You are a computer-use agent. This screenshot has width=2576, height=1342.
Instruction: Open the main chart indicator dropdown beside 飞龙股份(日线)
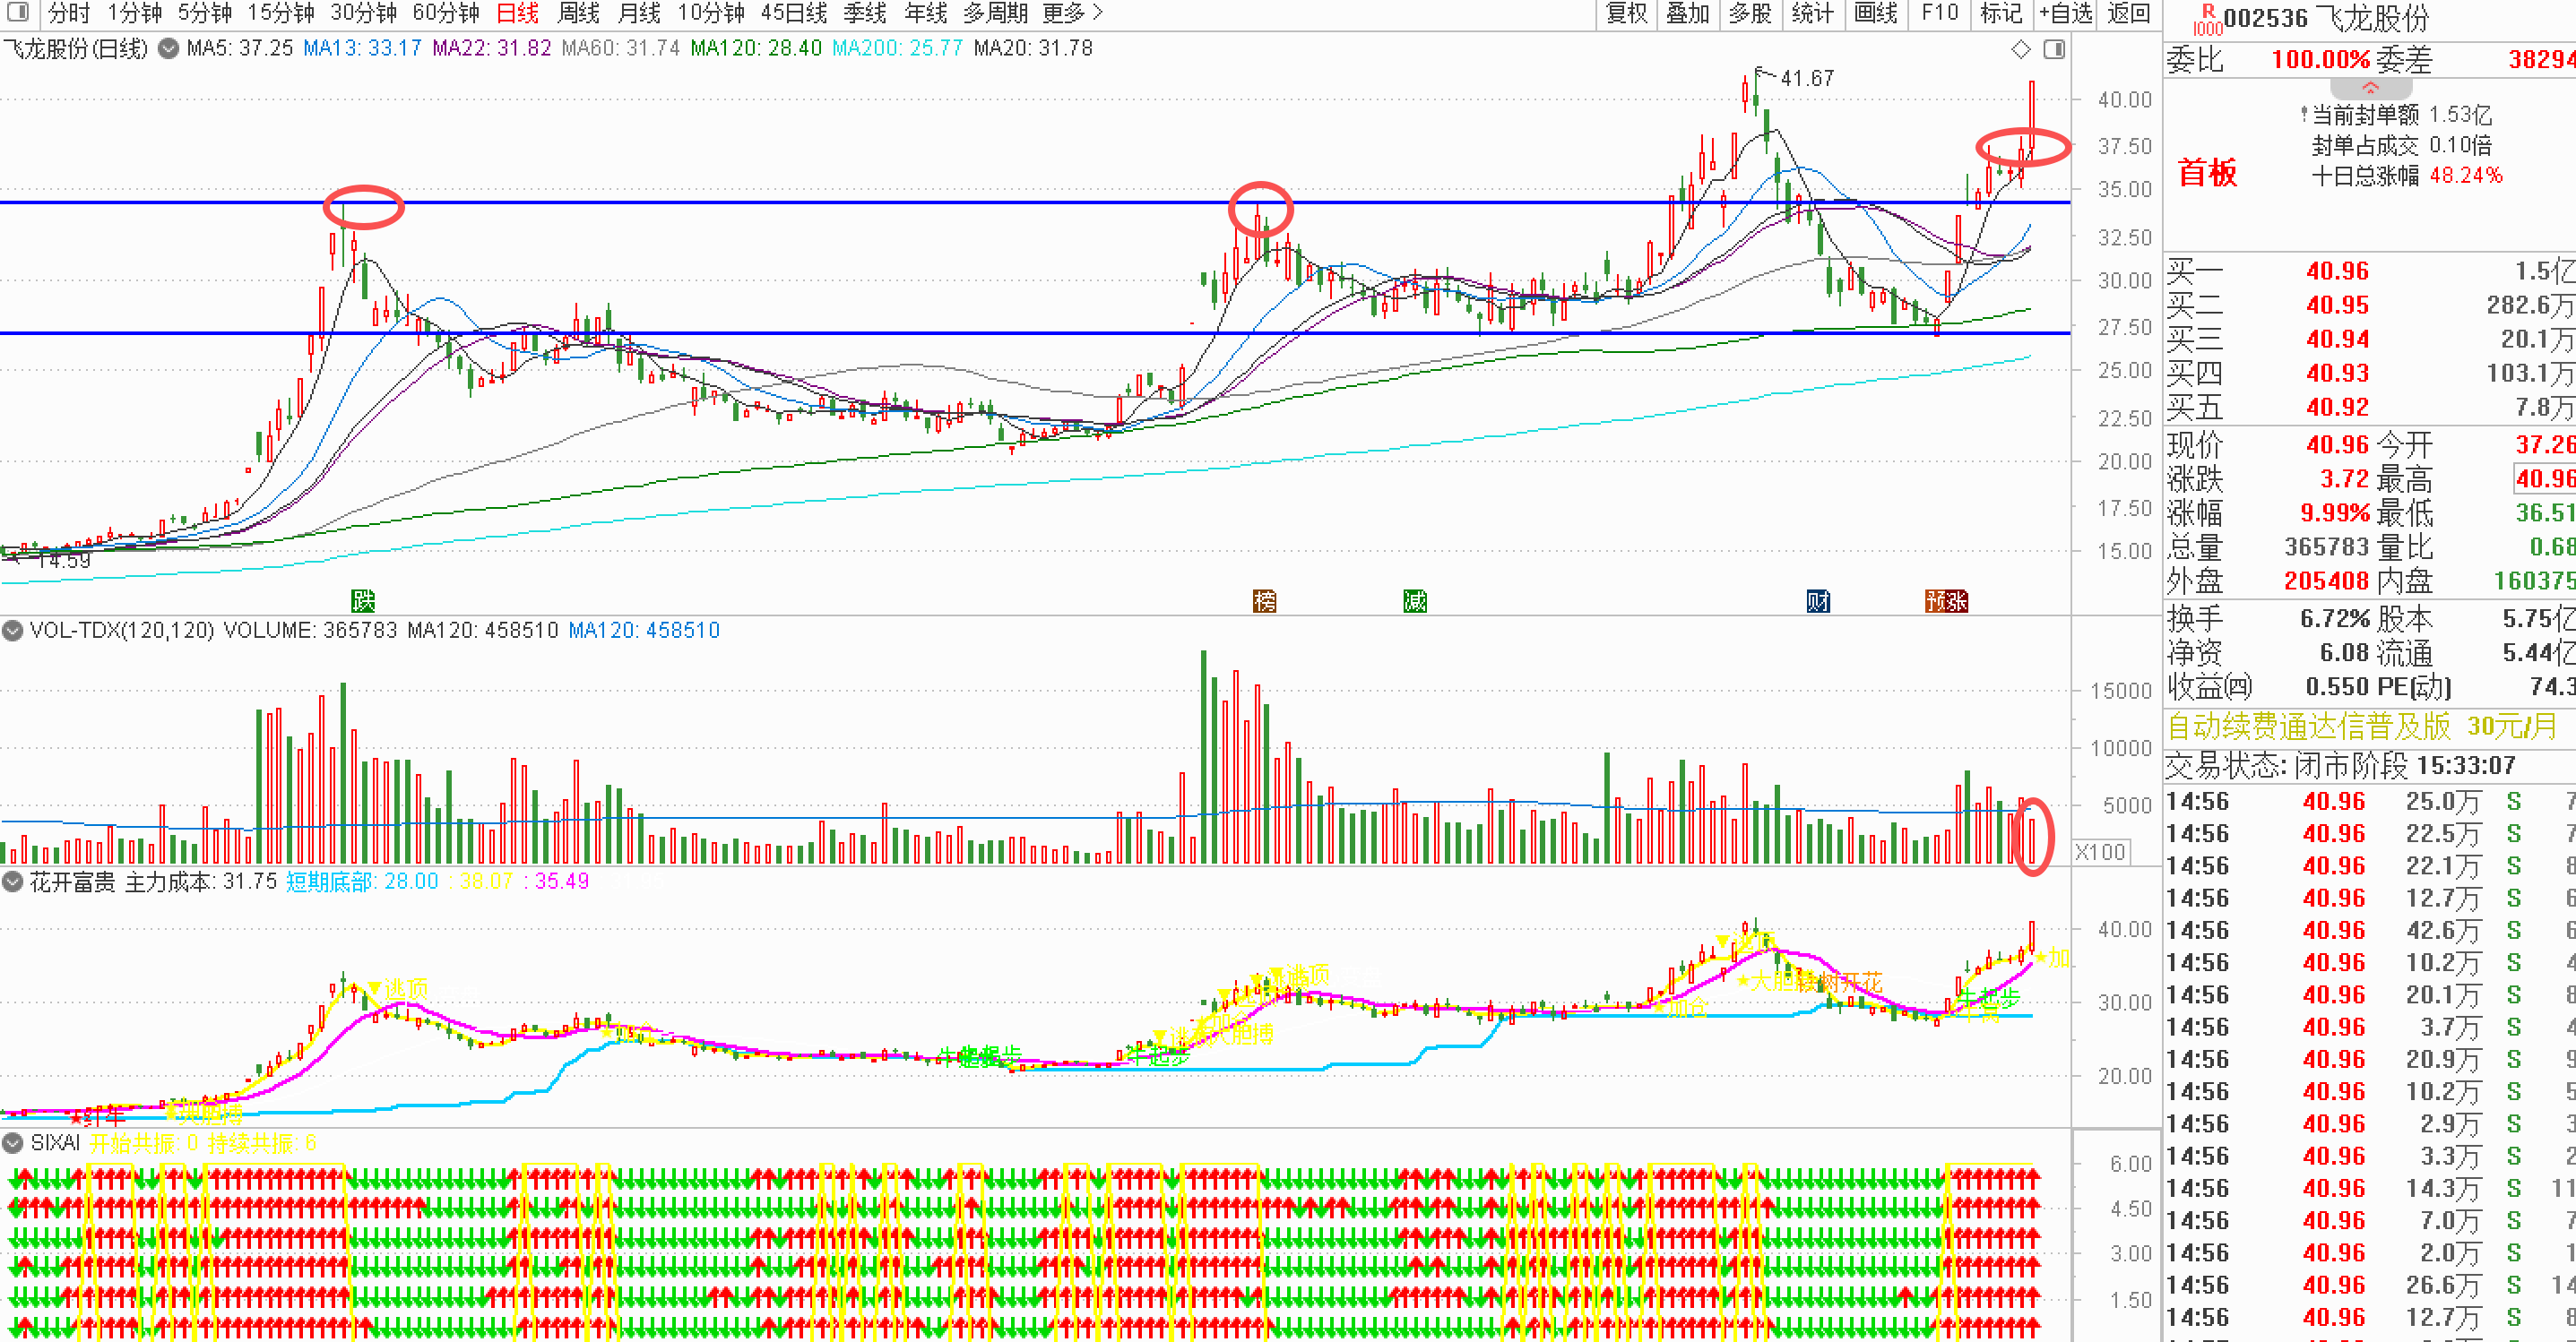pyautogui.click(x=169, y=48)
